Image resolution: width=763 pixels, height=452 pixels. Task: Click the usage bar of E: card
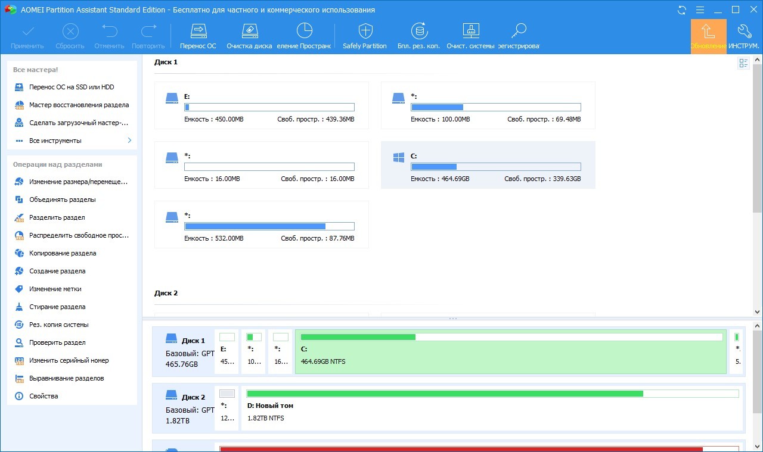coord(269,107)
